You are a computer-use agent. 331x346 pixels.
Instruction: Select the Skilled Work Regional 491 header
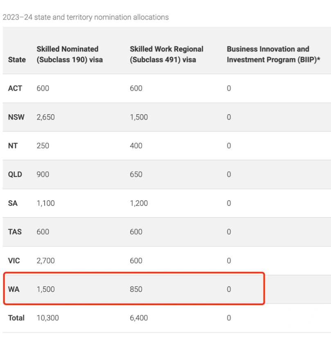click(167, 54)
